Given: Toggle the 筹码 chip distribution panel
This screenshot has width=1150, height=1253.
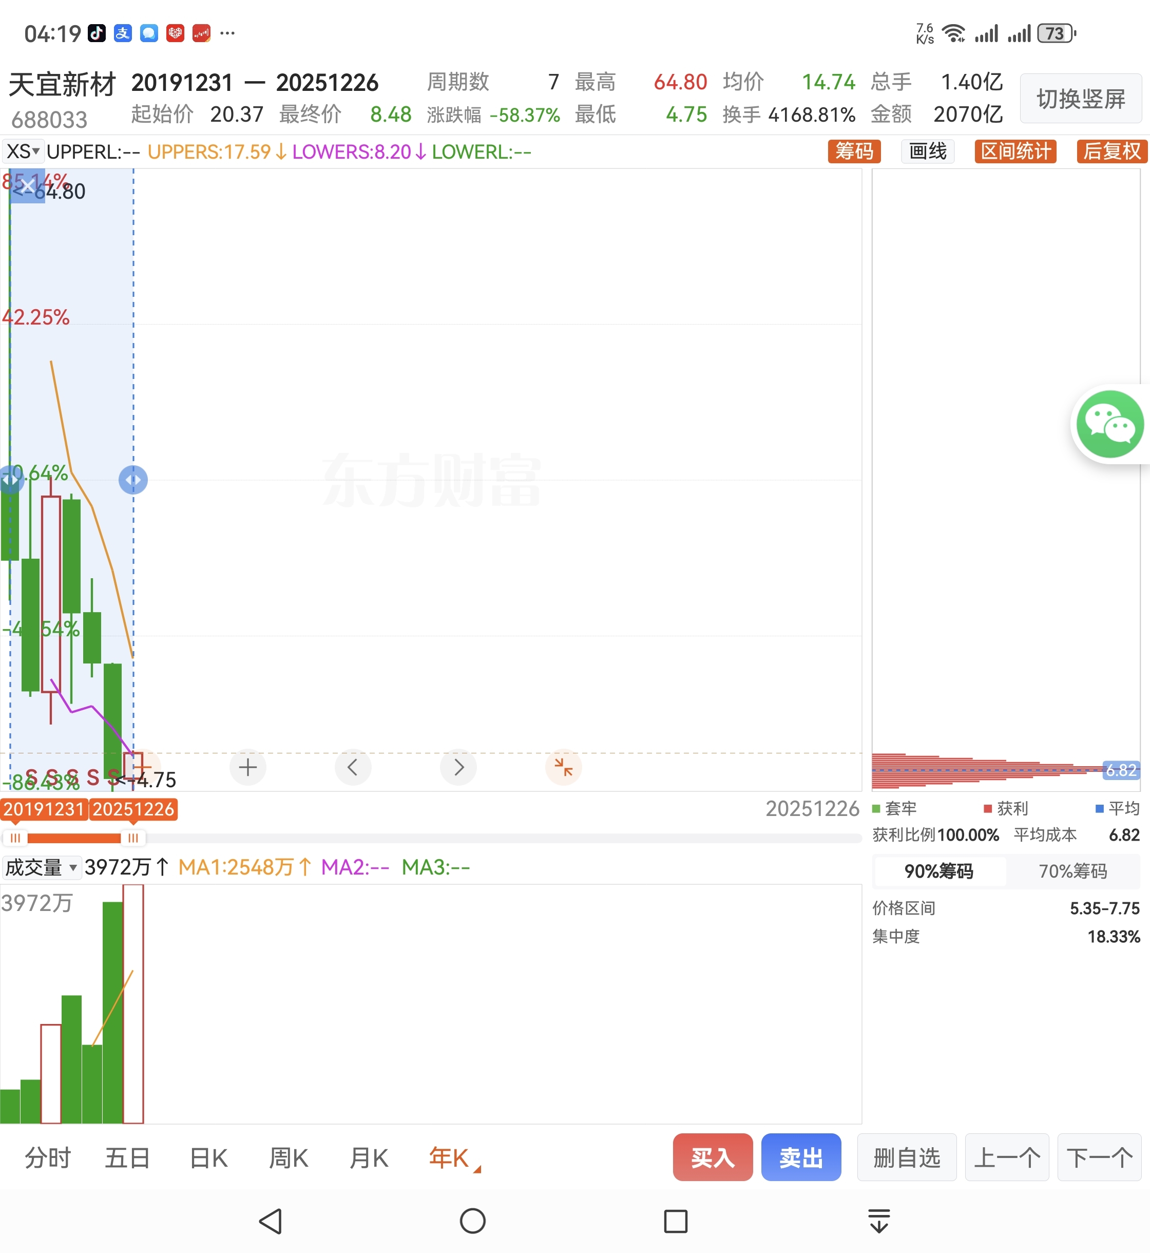Looking at the screenshot, I should [854, 151].
